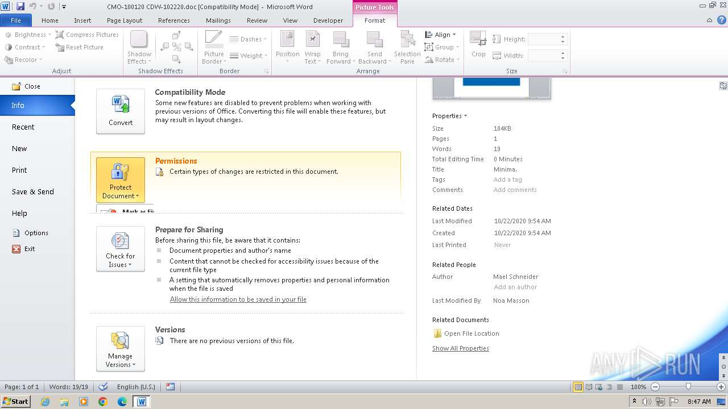Image resolution: width=728 pixels, height=409 pixels.
Task: Click the Bring Forward icon
Action: tap(341, 39)
